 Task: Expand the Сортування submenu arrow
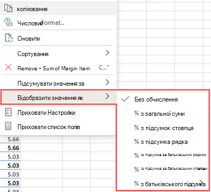click(x=108, y=53)
